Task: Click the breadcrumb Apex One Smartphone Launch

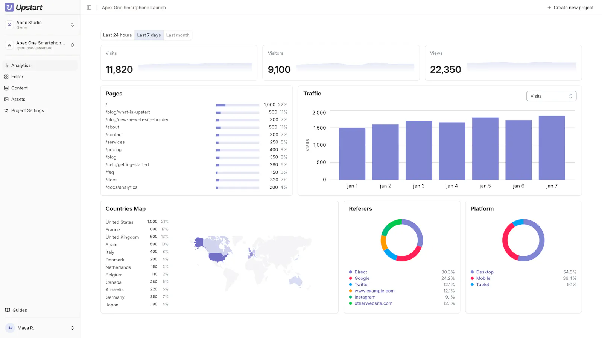Action: pyautogui.click(x=134, y=8)
